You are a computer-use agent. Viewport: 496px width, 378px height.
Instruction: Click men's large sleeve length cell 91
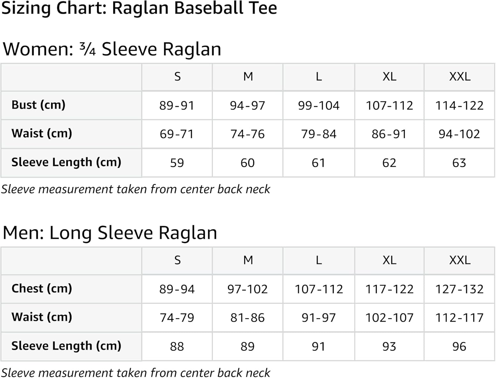click(318, 347)
